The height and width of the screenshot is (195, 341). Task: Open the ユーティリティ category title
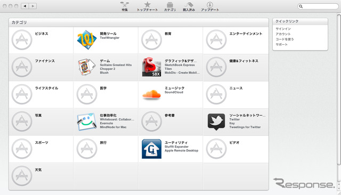point(176,143)
